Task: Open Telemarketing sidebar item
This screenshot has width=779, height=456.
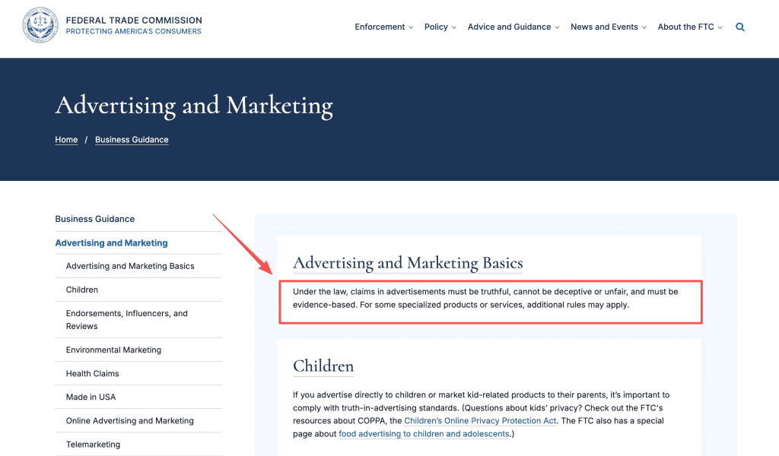Action: (x=93, y=445)
